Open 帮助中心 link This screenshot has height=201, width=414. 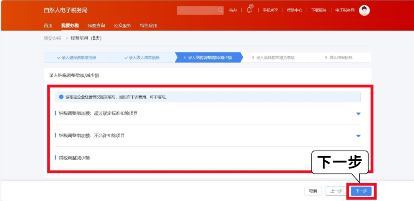pyautogui.click(x=294, y=10)
